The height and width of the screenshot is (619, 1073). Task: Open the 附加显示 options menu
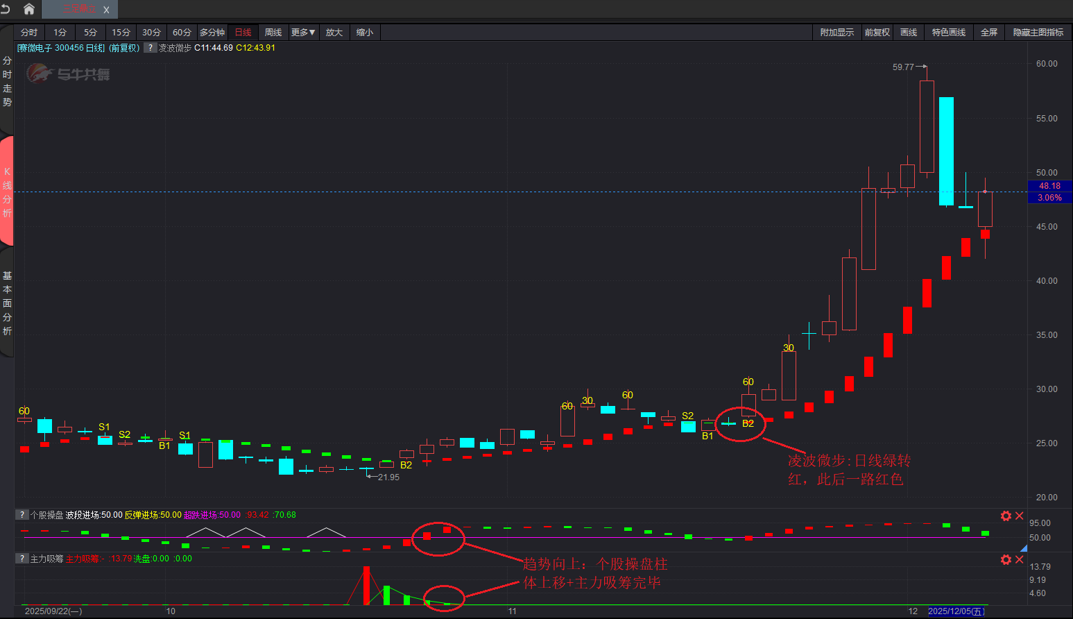click(836, 33)
